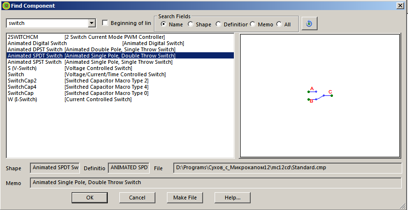The height and width of the screenshot is (210, 408).
Task: Click the Shape field showing Animated SPDT Sw
Action: click(x=55, y=168)
